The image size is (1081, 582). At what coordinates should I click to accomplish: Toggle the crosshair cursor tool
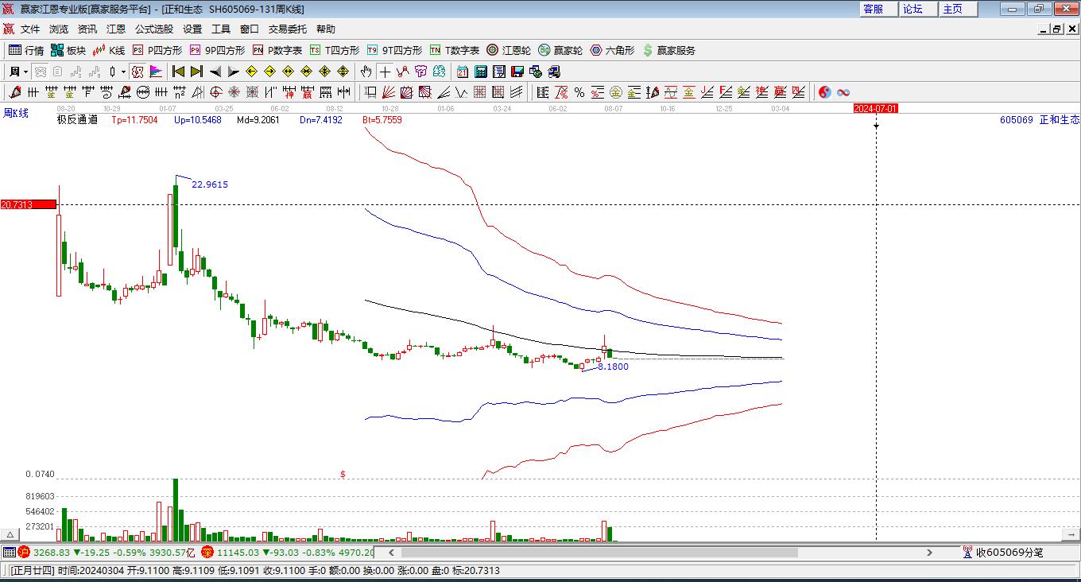click(385, 72)
